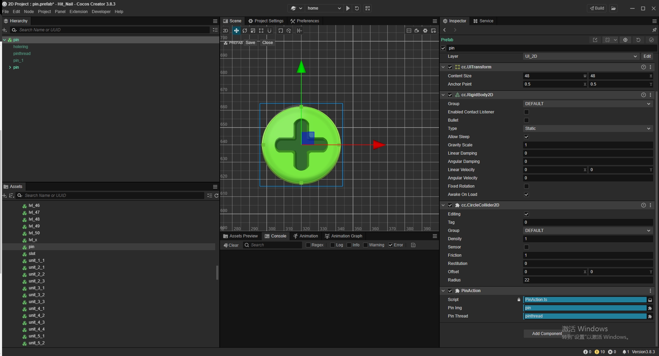Select the Rect transform tool
659x356 pixels.
click(x=261, y=31)
